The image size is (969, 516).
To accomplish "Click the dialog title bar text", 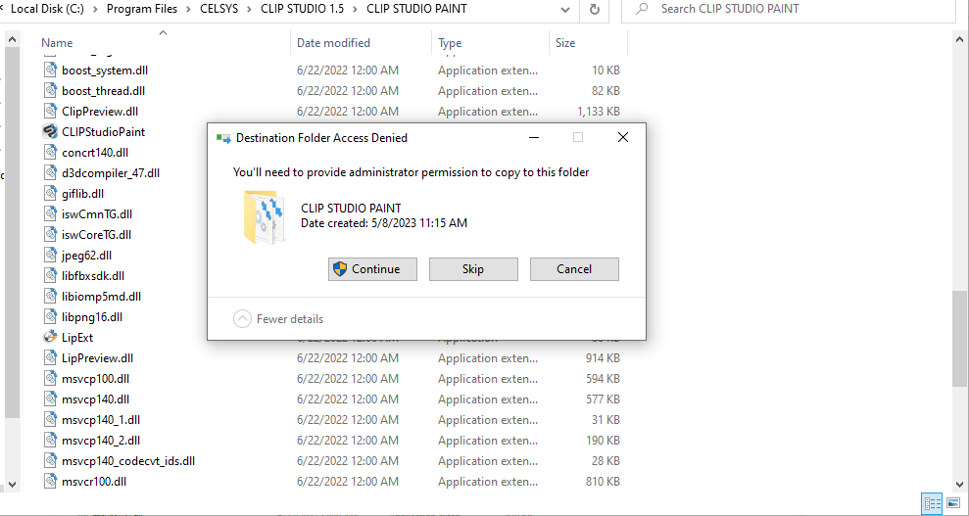I will [x=321, y=138].
